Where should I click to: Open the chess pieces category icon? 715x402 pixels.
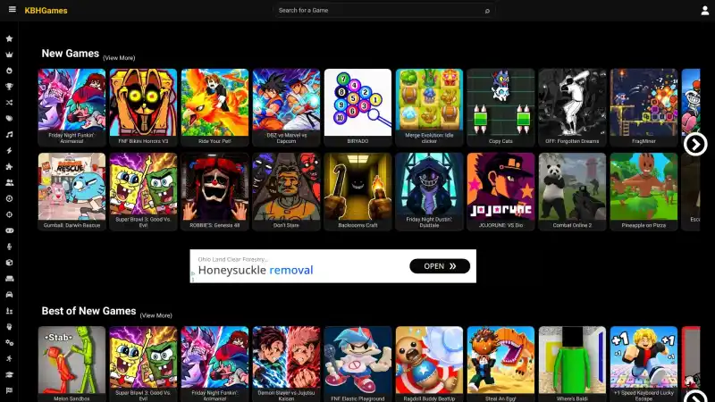[x=9, y=311]
